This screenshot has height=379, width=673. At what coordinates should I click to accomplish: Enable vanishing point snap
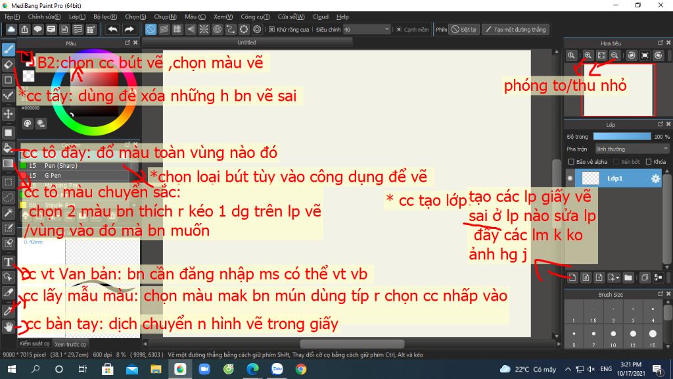pos(191,29)
